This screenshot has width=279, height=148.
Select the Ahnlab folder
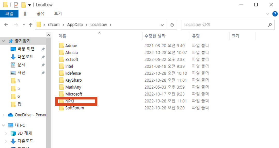click(x=71, y=53)
